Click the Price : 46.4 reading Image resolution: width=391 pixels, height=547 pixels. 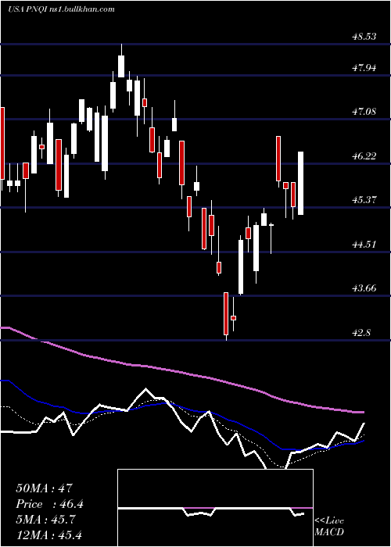pyautogui.click(x=49, y=504)
